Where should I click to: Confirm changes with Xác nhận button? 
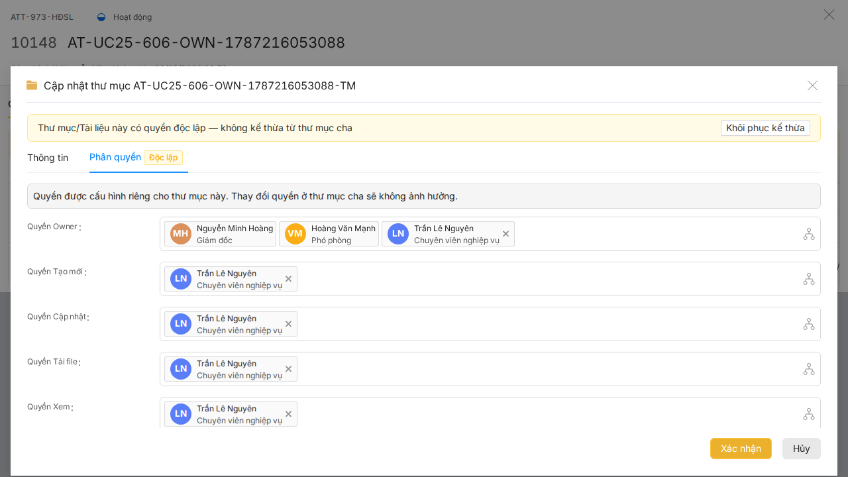[741, 449]
